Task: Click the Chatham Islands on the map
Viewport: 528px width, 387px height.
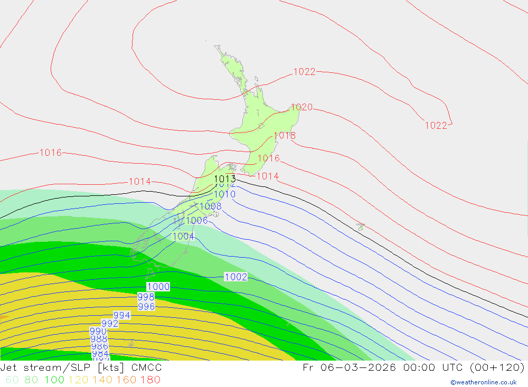Action: [361, 226]
